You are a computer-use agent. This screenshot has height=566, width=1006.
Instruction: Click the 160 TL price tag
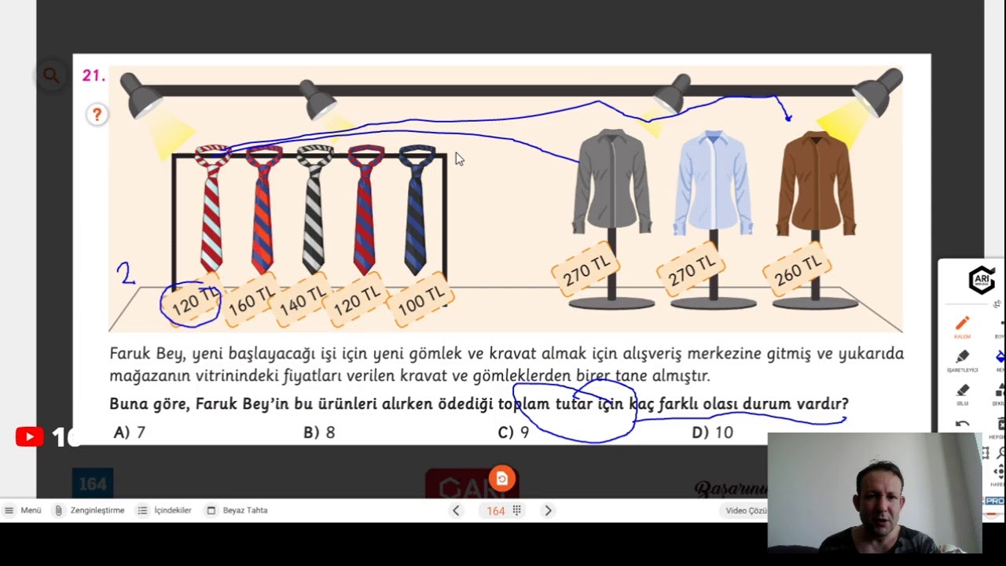pyautogui.click(x=251, y=300)
